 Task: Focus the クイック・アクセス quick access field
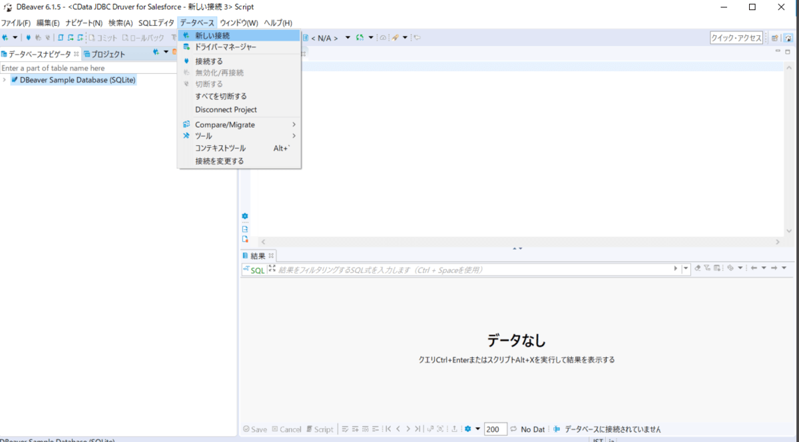point(736,38)
